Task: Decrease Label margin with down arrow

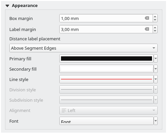Action: [x=155, y=31]
